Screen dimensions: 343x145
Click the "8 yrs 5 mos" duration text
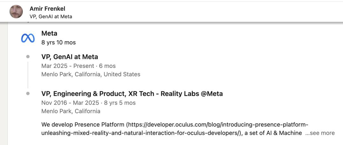[x=120, y=103]
